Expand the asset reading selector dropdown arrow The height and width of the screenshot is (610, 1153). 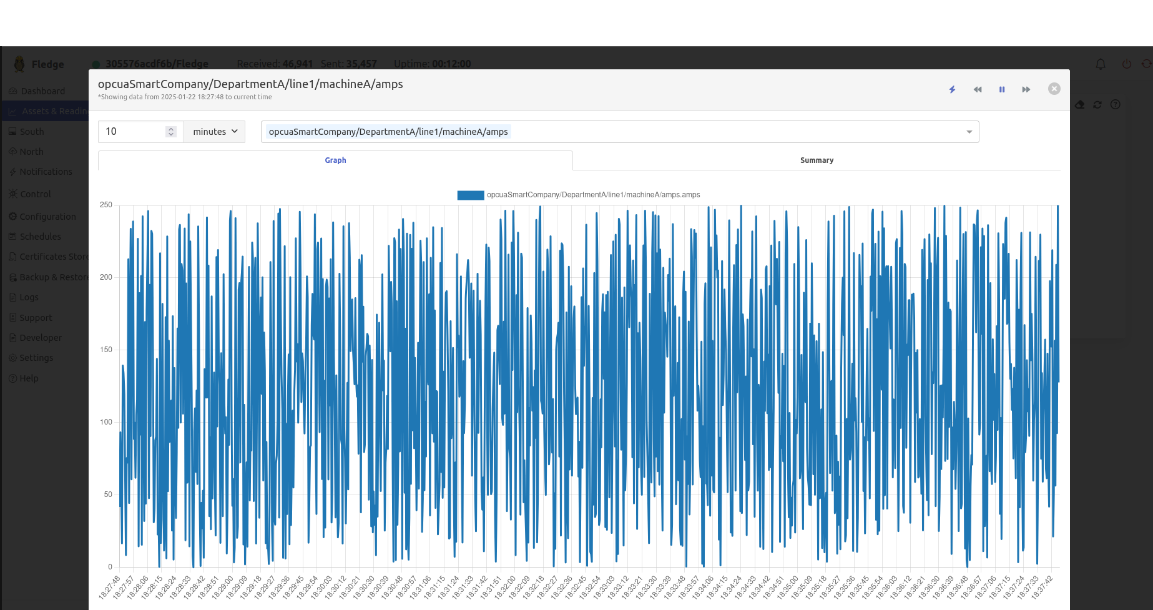coord(969,132)
